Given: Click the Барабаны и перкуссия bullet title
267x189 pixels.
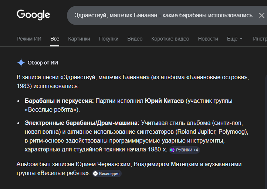Looking at the screenshot, I should (x=59, y=101).
